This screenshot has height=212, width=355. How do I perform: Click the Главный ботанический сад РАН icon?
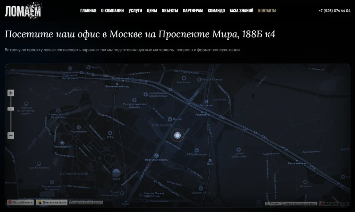click(26, 104)
